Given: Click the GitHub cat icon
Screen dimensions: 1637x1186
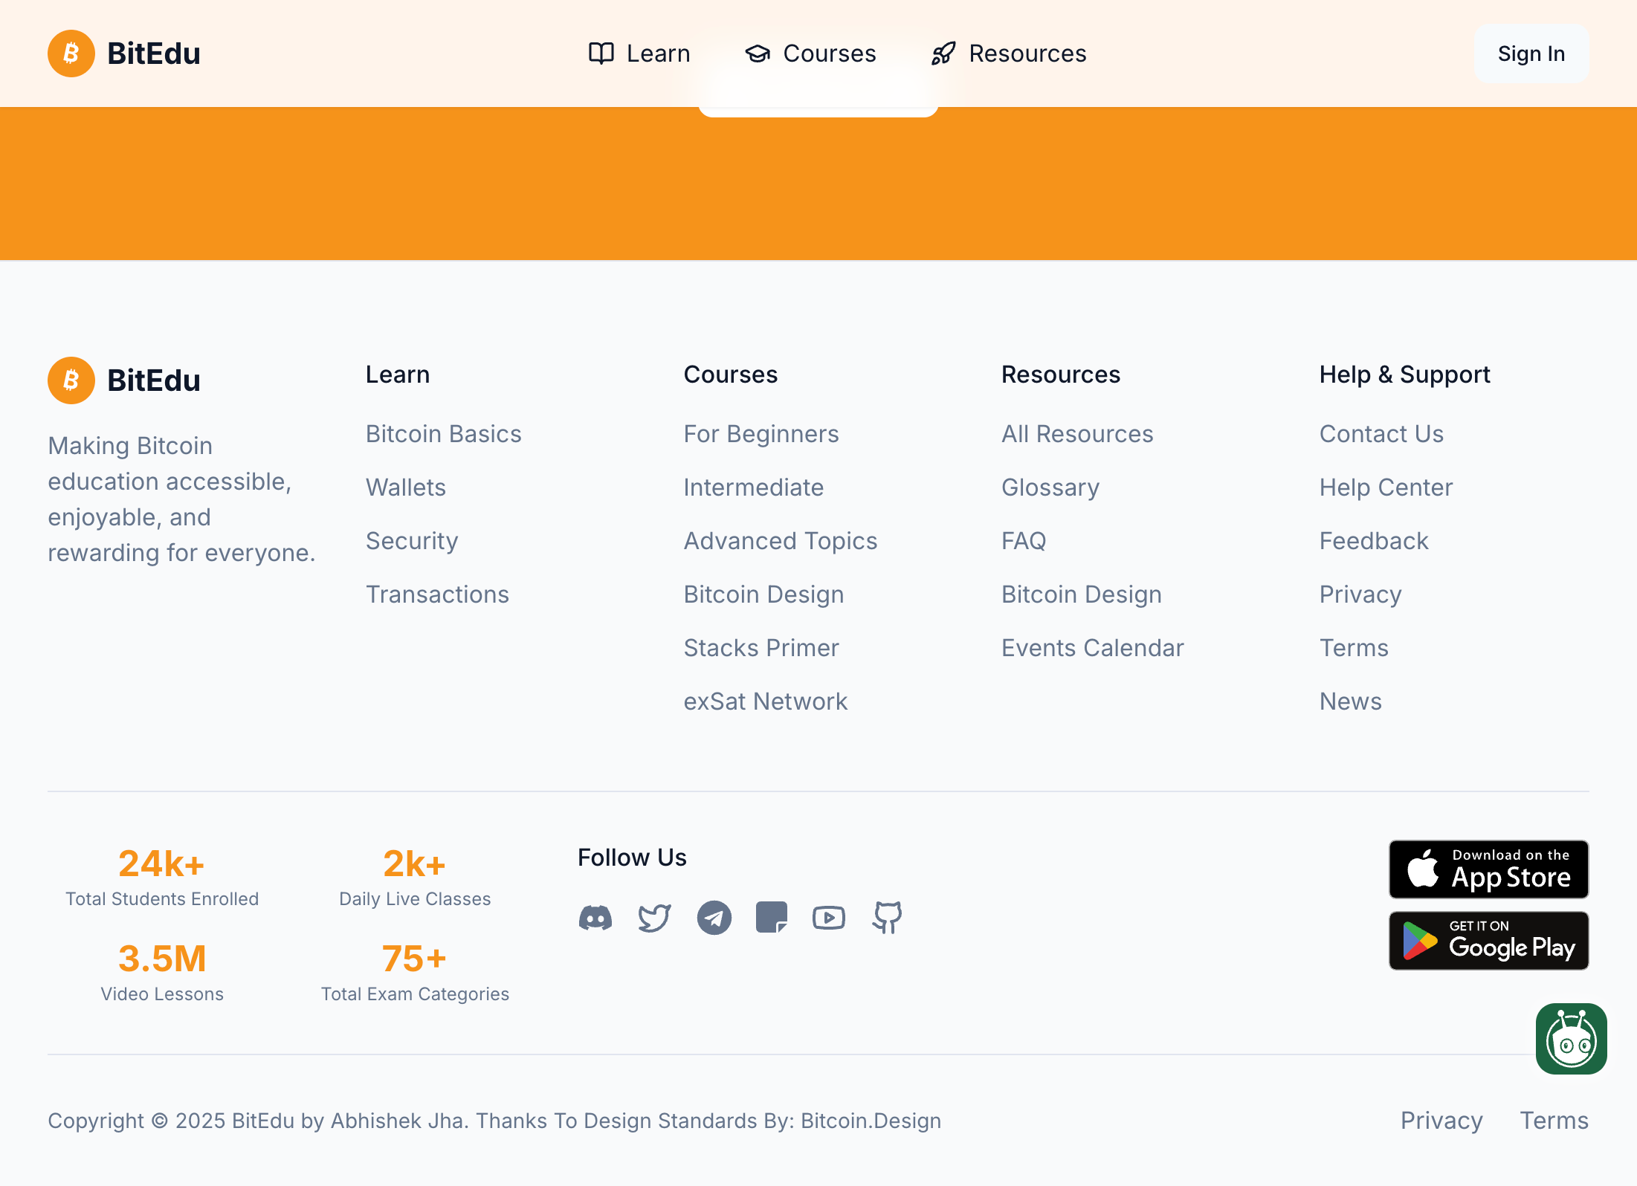Looking at the screenshot, I should 887,918.
